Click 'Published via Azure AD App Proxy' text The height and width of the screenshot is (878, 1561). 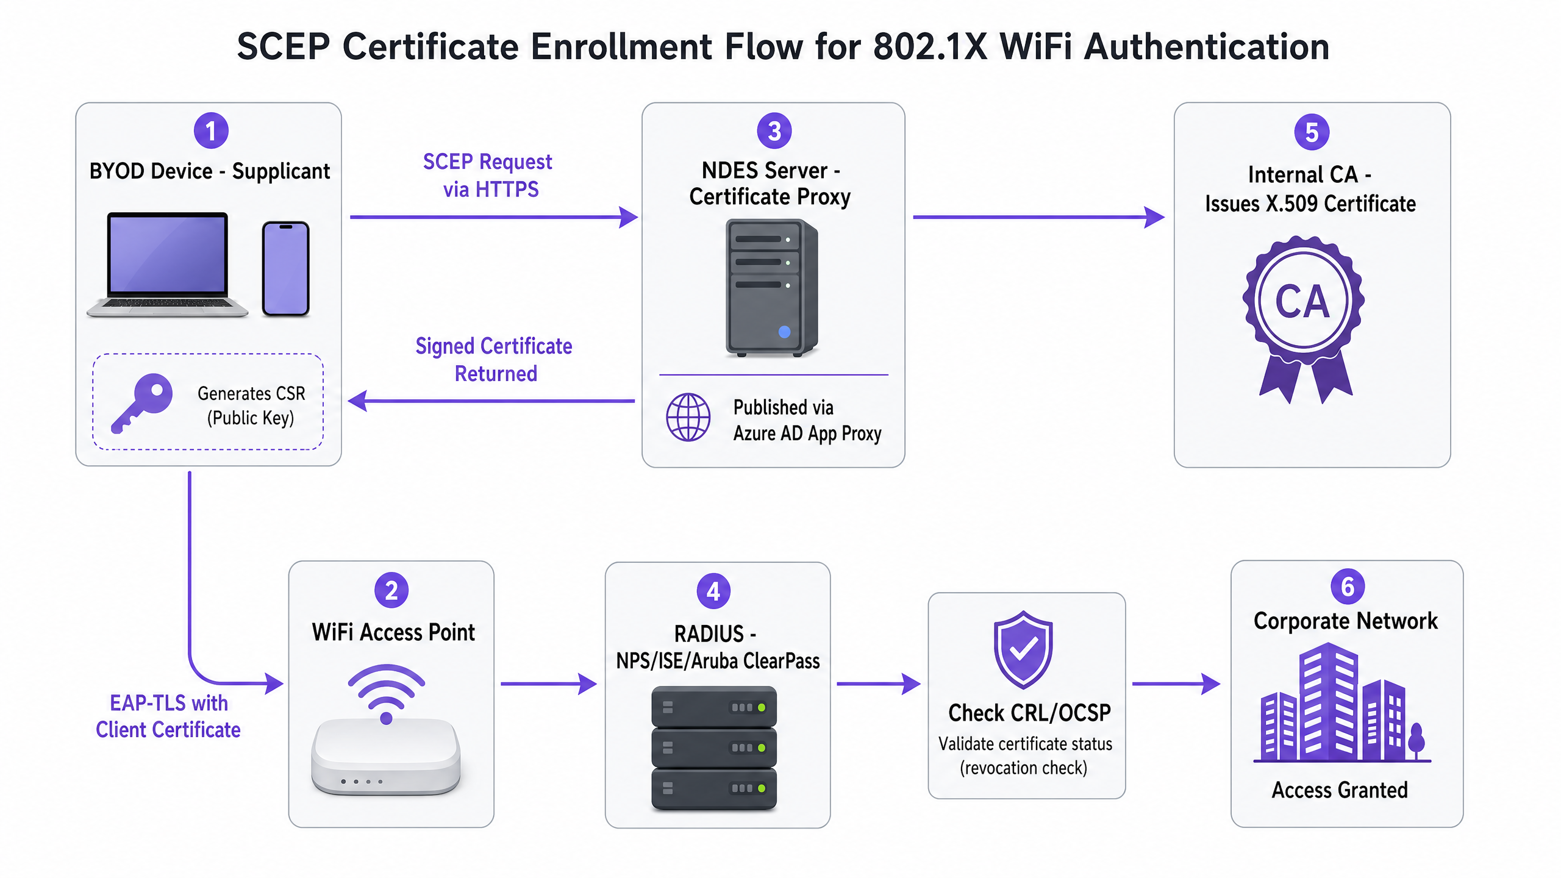(x=807, y=420)
